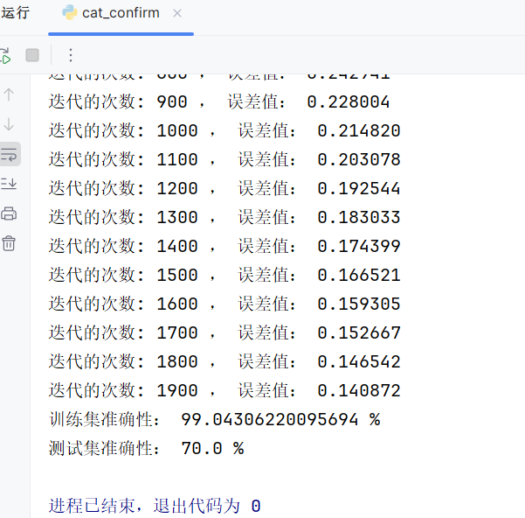Viewport: 525px width, 518px height.
Task: Click the scroll to end icon
Action: point(9,184)
